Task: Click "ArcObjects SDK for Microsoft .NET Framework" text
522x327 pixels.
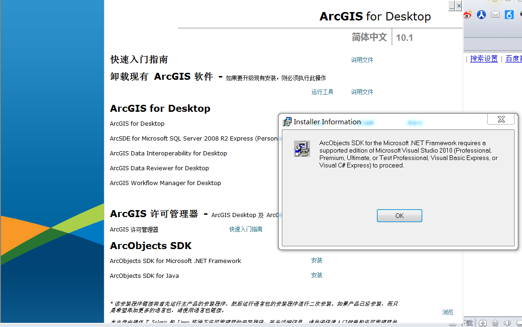Action: pos(175,261)
